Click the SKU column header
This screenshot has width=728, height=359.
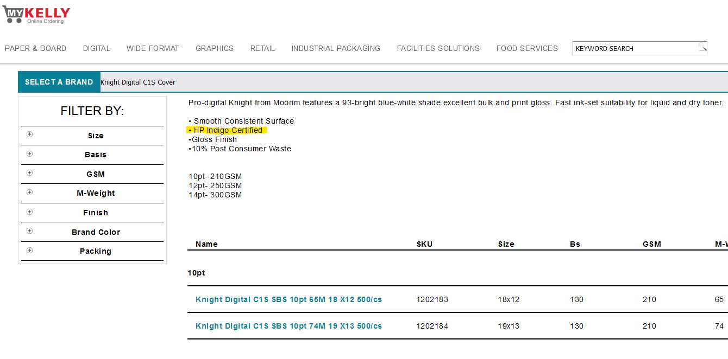pyautogui.click(x=424, y=244)
